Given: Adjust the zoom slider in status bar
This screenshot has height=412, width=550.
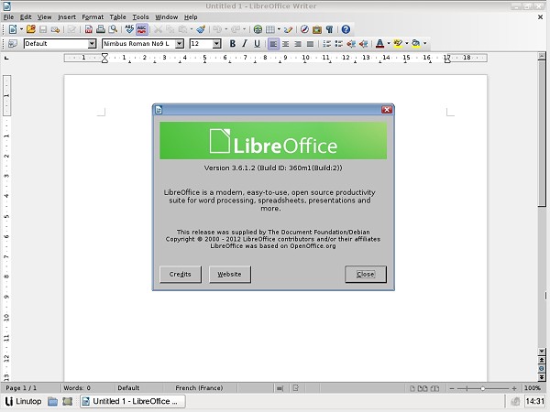Looking at the screenshot, I should pyautogui.click(x=483, y=388).
